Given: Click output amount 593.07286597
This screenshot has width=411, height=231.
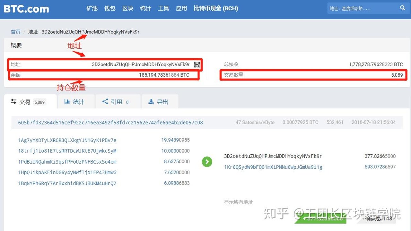Looking at the screenshot, I should click(x=380, y=167).
